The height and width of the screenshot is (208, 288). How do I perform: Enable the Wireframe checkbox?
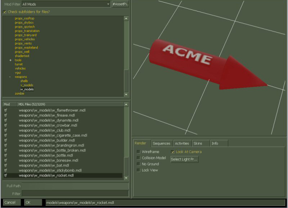pos(139,152)
